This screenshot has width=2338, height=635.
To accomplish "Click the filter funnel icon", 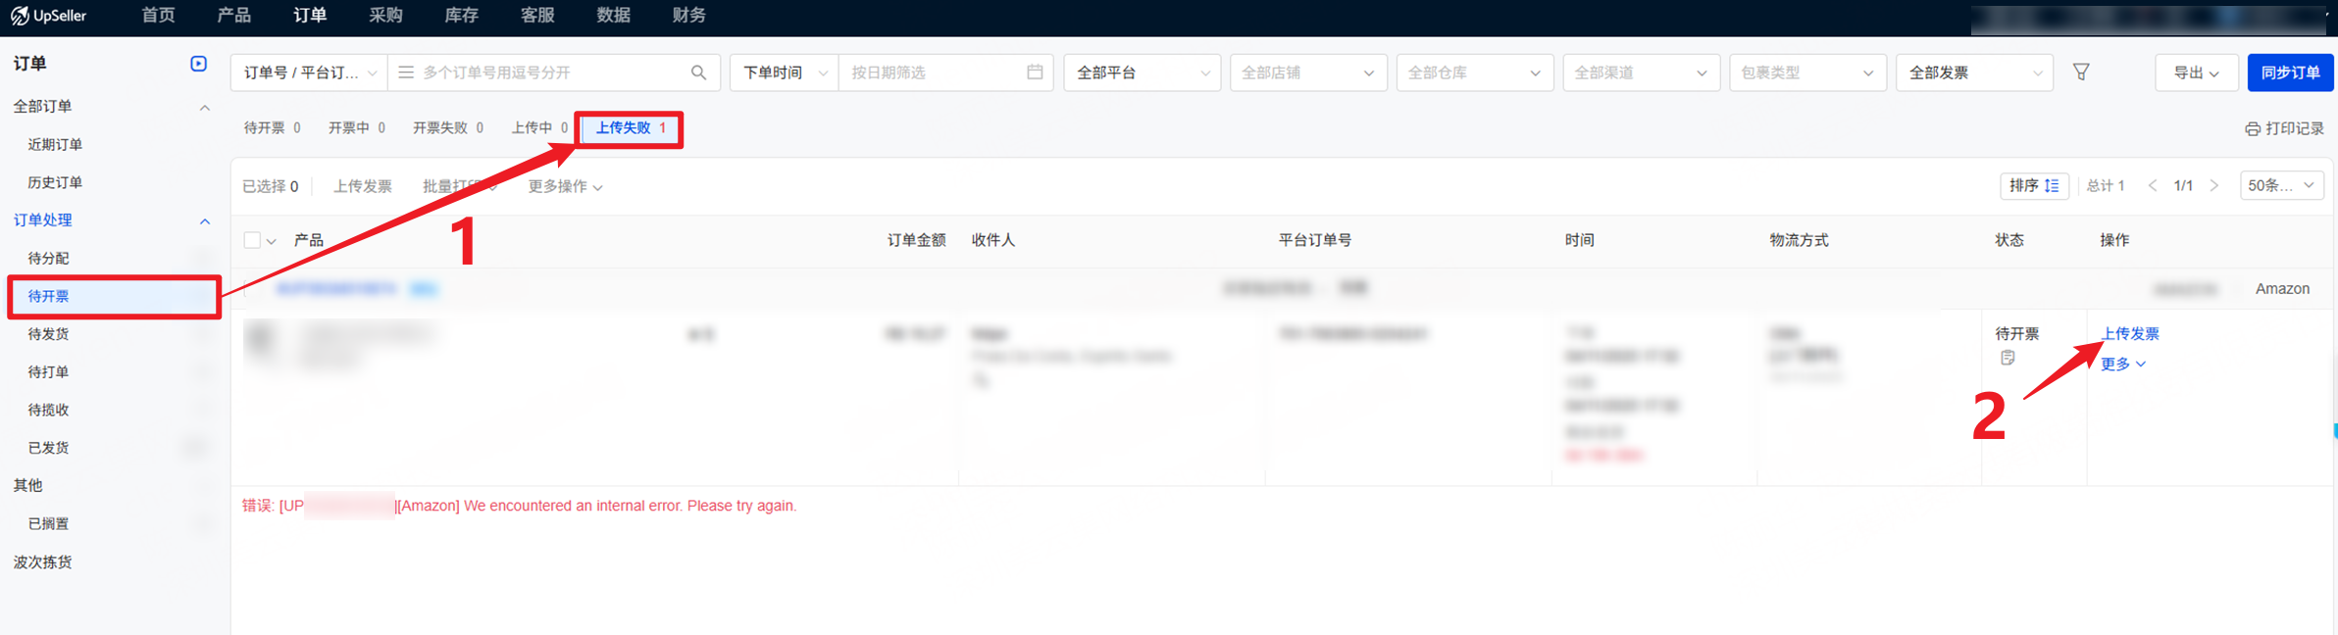I will pyautogui.click(x=2081, y=73).
